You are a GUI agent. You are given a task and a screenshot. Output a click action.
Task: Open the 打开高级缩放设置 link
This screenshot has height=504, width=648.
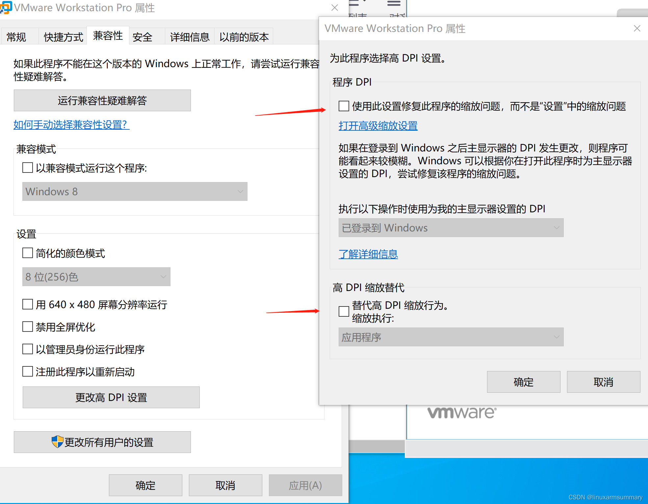(x=378, y=126)
